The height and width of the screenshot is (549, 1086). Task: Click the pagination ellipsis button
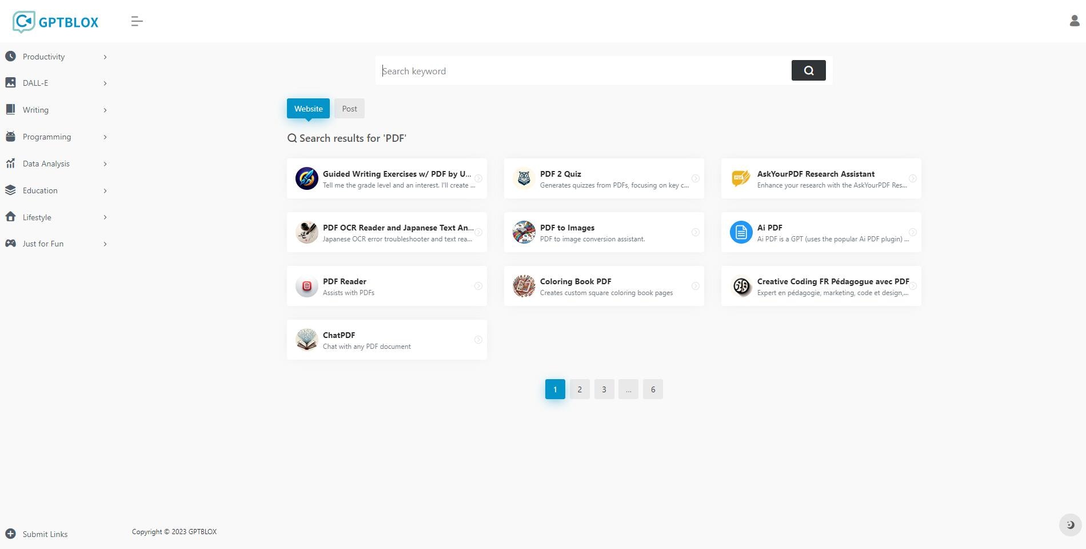click(628, 389)
